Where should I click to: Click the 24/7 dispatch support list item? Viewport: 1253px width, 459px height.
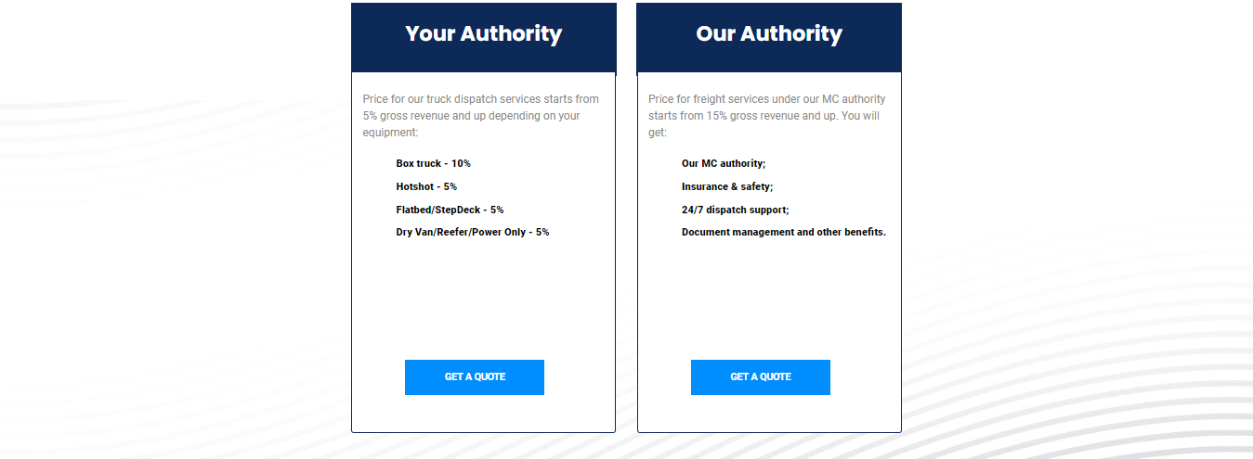point(736,210)
